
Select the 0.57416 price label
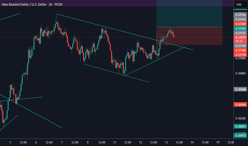tap(240, 19)
